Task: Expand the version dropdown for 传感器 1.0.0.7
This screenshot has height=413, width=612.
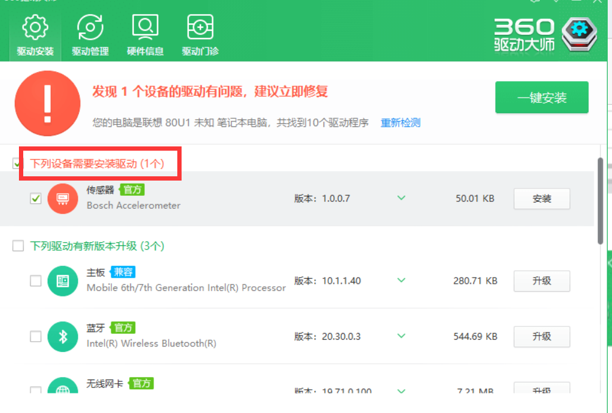Action: coord(401,198)
